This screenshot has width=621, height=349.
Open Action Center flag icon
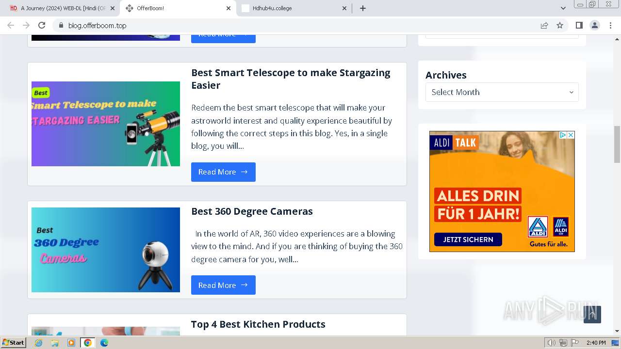coord(575,343)
